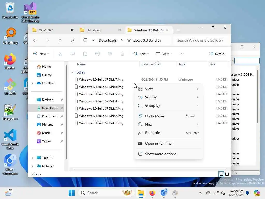Viewport: 265px width, 199px height.
Task: Select Show more options
Action: tap(168, 154)
